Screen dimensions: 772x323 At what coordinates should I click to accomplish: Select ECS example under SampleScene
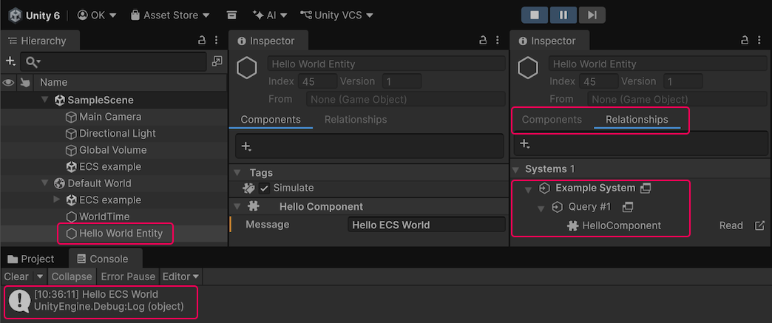[110, 166]
